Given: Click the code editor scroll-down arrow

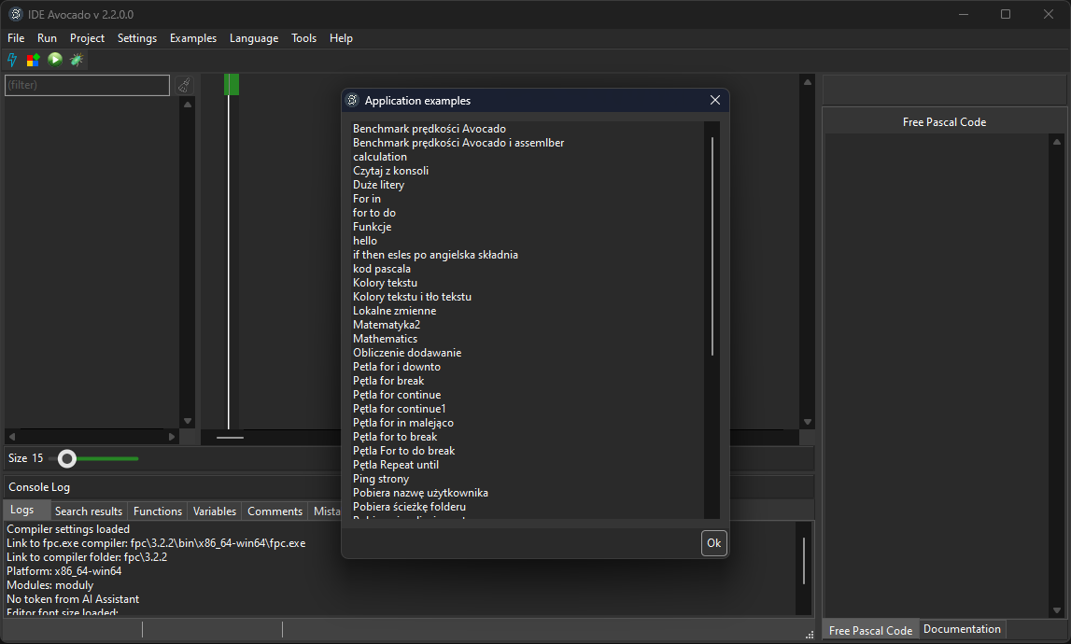Looking at the screenshot, I should (808, 422).
